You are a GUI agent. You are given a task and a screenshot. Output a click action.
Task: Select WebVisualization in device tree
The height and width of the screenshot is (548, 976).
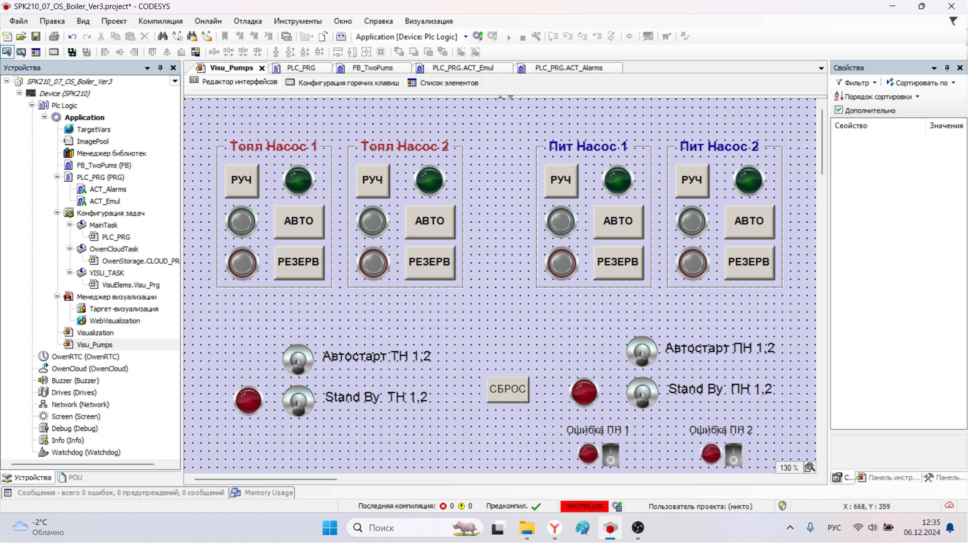click(114, 321)
